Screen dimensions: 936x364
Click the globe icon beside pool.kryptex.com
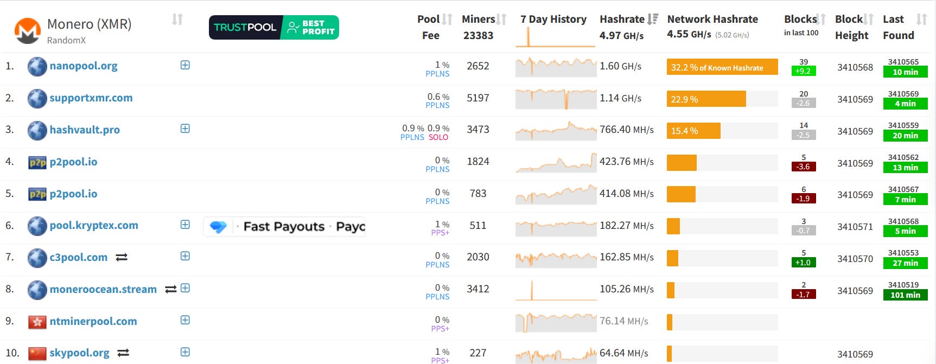tap(37, 226)
